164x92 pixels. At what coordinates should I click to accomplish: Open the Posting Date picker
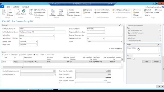coord(36,41)
